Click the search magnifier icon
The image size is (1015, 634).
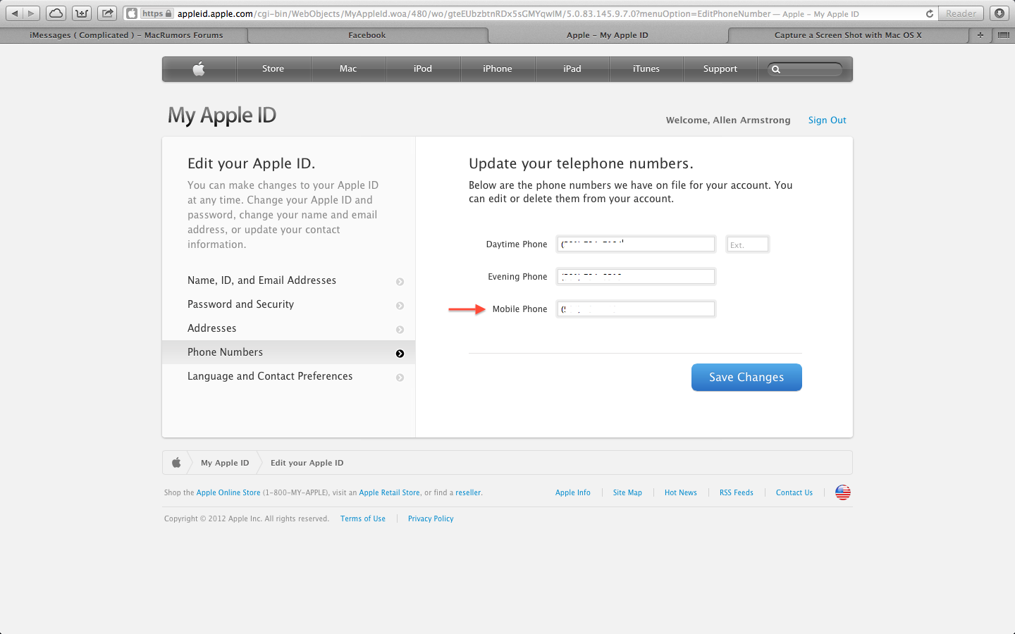coord(776,69)
